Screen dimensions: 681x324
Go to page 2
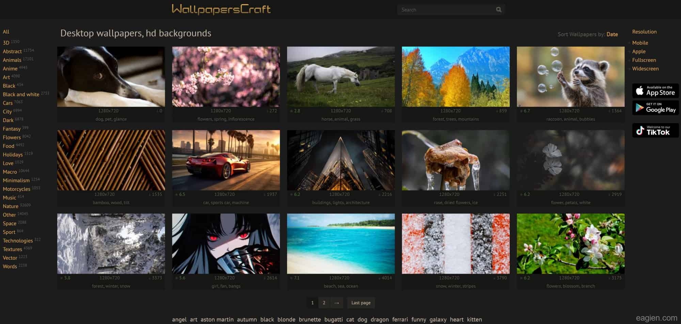tap(324, 303)
